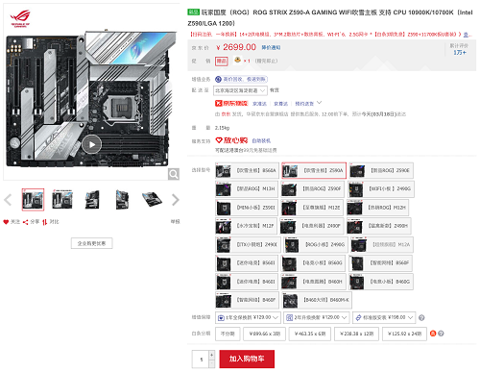Select WIFI model option Z490G
This screenshot has width=480, height=372.
coord(381,189)
